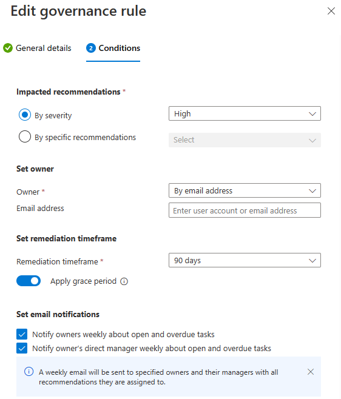Toggle off the Apply grace period switch
Image resolution: width=341 pixels, height=399 pixels.
(x=29, y=281)
